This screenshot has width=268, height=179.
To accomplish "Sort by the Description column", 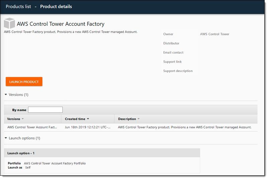I will coord(129,119).
